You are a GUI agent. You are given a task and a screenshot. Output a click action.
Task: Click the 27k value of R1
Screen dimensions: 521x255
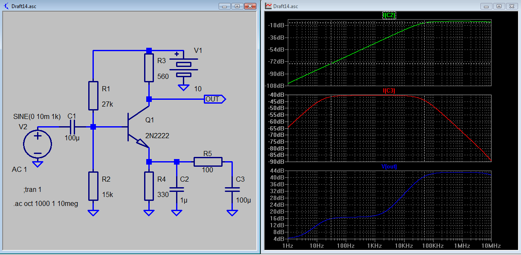coord(107,104)
